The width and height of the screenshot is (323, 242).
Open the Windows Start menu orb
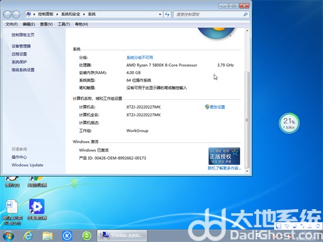(8, 236)
